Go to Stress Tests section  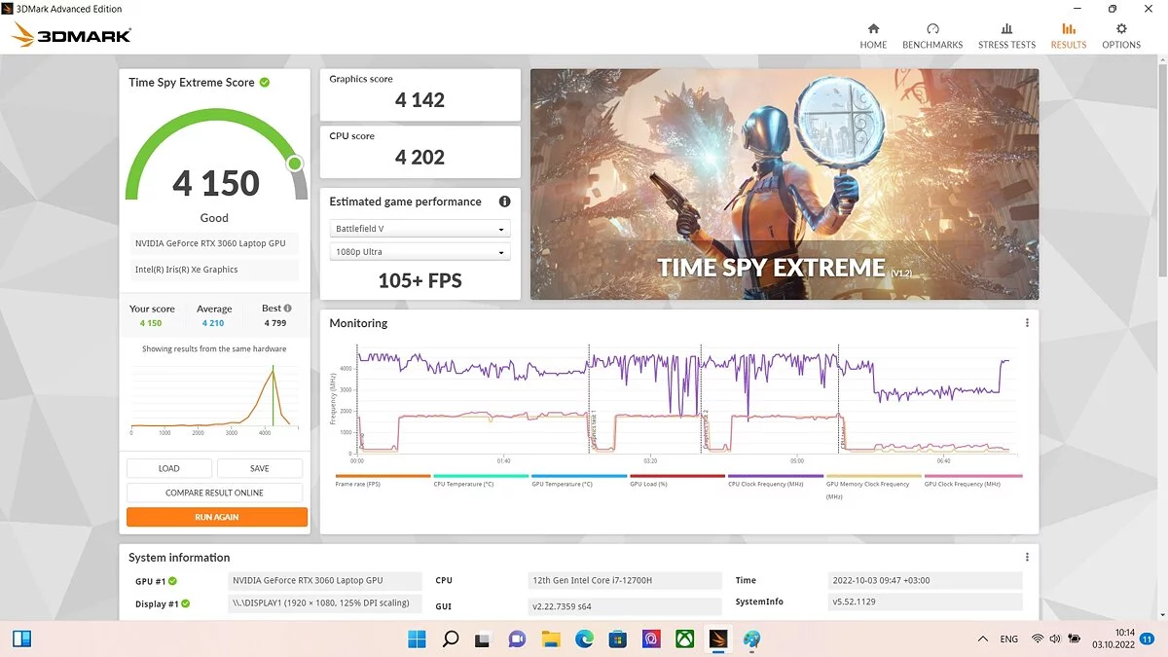coord(1006,36)
